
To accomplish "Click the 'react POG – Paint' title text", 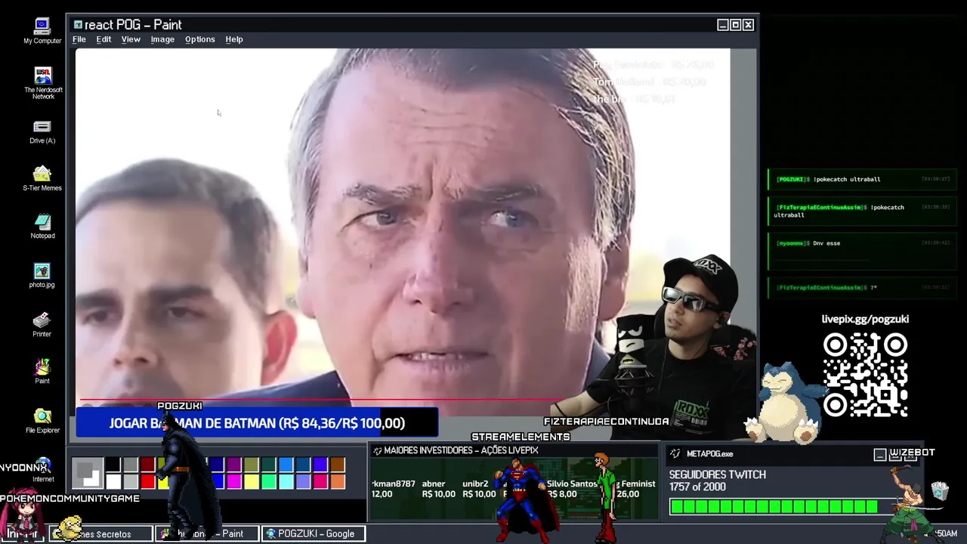I will tap(133, 25).
